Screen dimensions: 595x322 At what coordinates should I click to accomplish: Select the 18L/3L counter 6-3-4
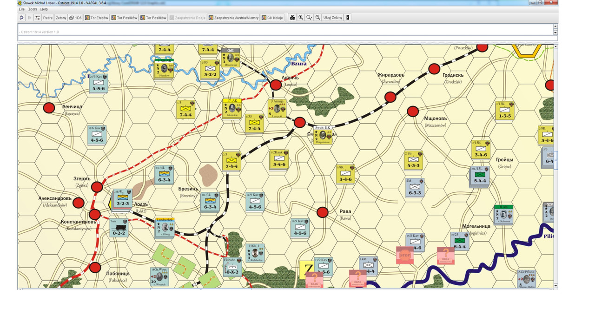210,201
